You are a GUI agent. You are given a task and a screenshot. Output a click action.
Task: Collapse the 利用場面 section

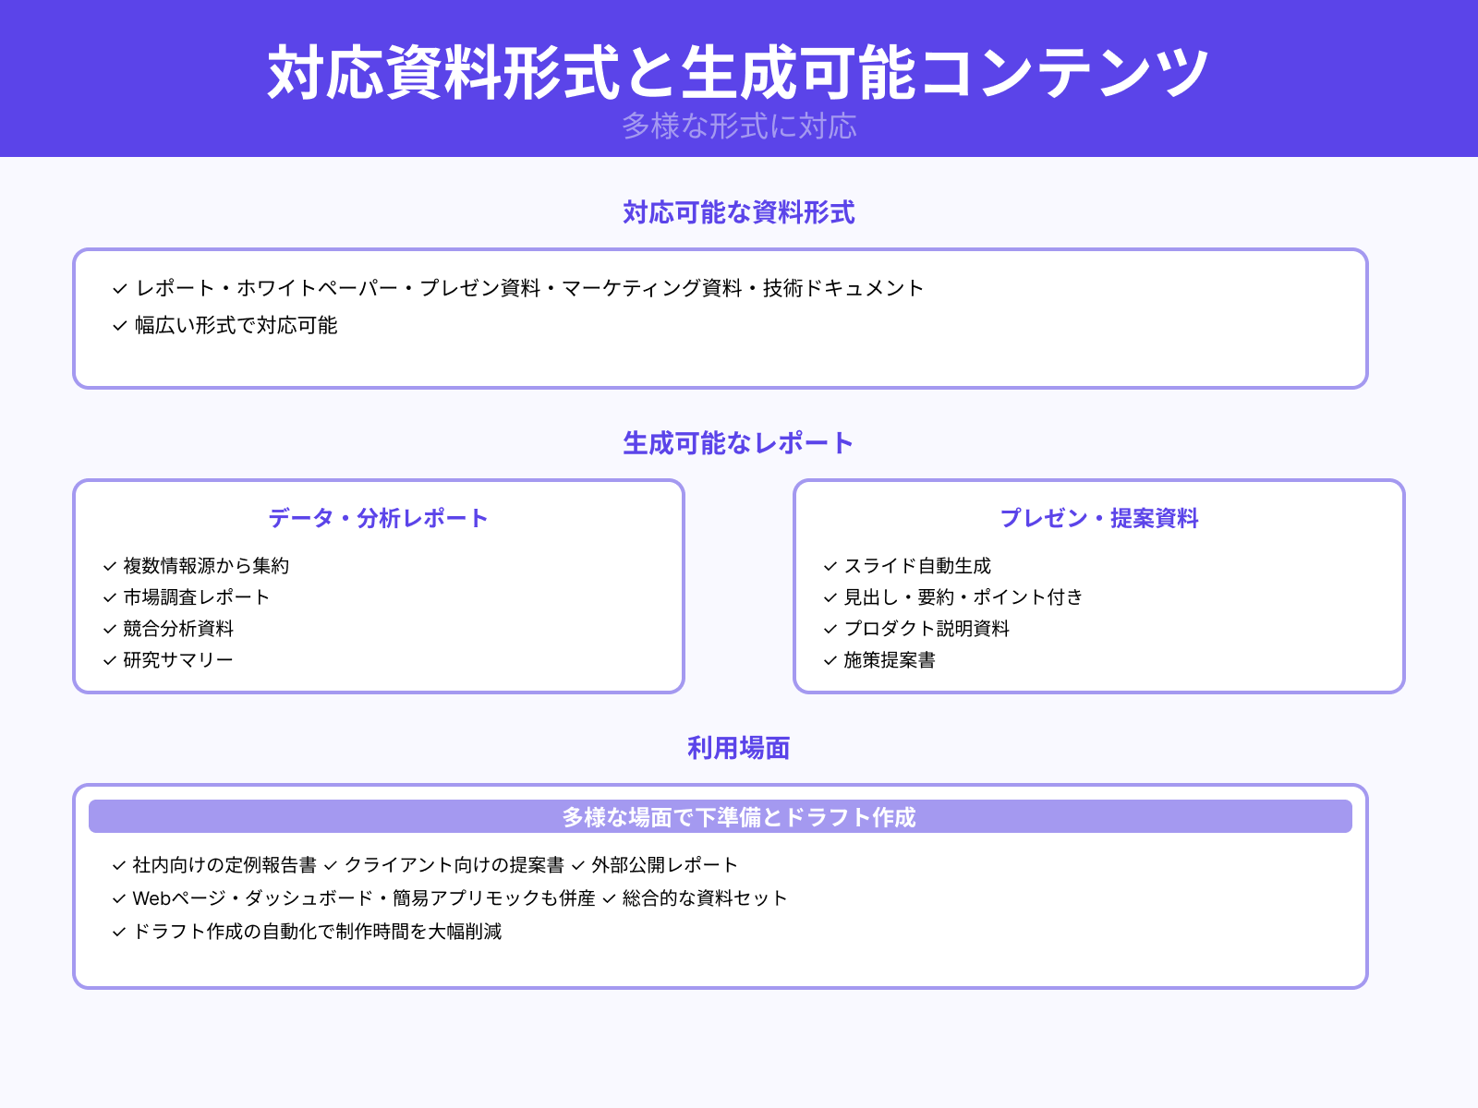click(x=738, y=748)
